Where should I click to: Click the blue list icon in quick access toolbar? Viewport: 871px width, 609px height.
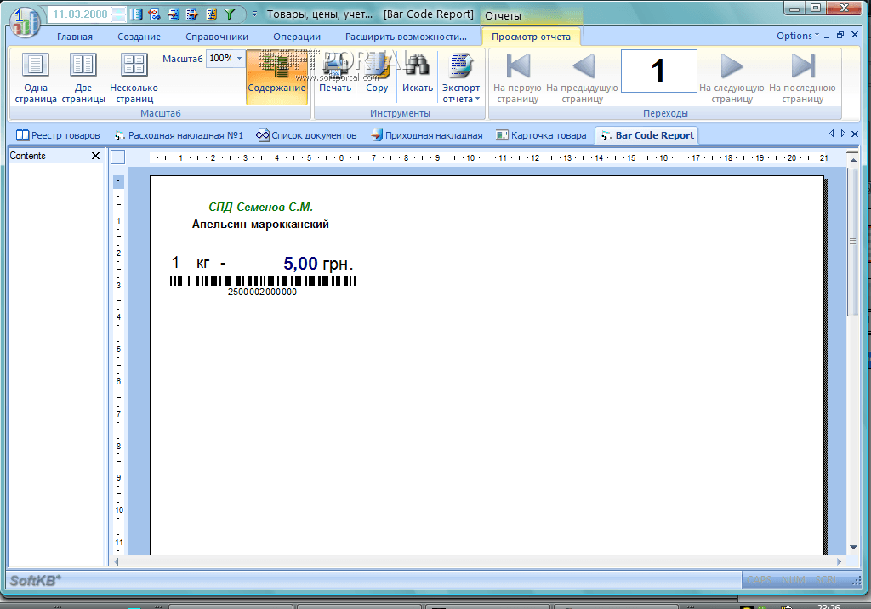click(x=136, y=14)
